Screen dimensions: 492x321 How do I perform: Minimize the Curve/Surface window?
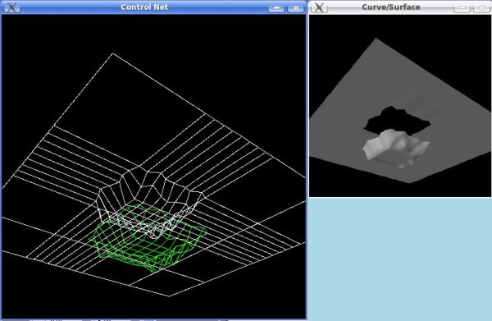[x=462, y=8]
